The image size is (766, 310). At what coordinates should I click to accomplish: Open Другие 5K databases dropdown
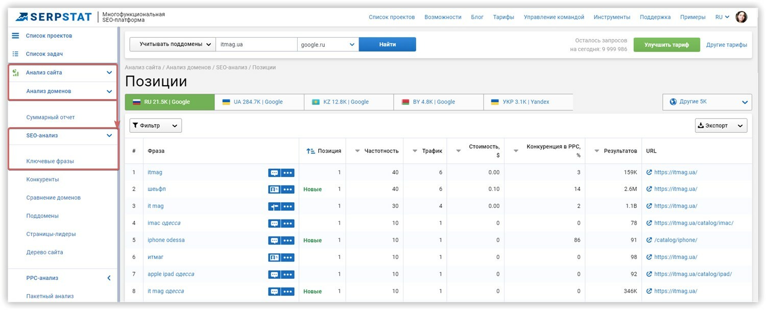(707, 102)
